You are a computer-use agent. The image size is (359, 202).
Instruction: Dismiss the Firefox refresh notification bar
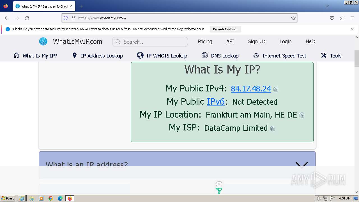pos(352,29)
